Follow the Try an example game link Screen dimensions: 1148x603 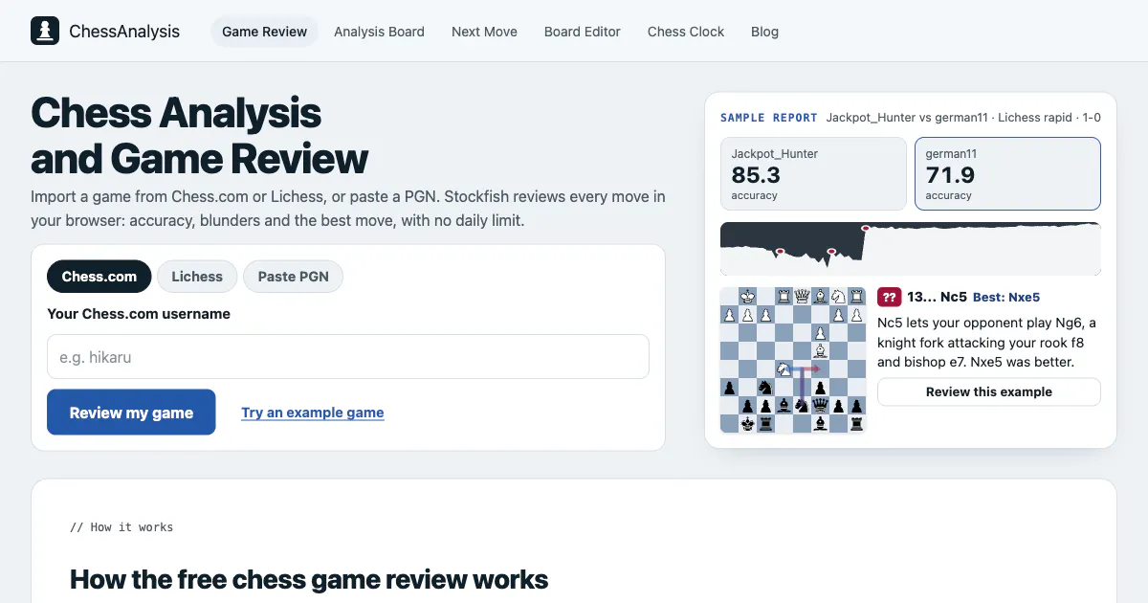tap(313, 413)
